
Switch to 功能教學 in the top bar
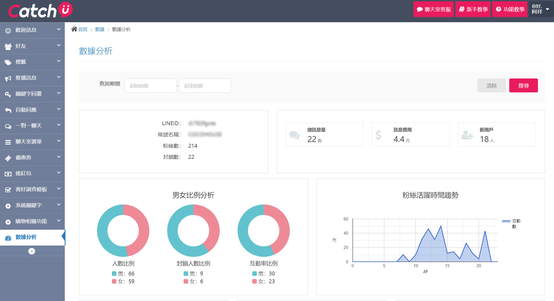pos(509,9)
